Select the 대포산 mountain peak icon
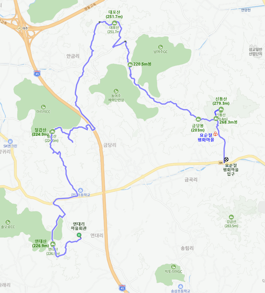The image size is (265, 293). [x=114, y=23]
